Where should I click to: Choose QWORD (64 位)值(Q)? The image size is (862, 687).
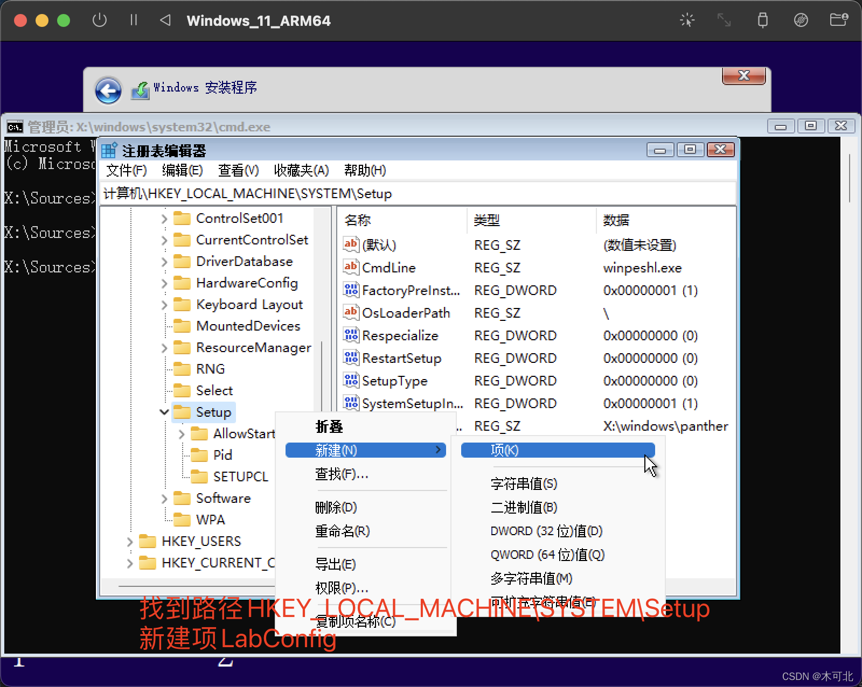pos(547,555)
